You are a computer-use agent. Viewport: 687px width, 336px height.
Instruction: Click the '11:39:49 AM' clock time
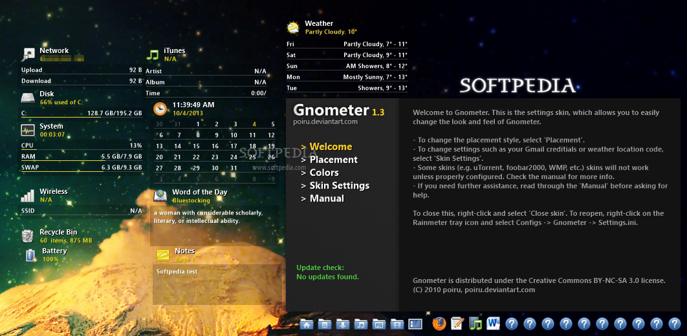(x=193, y=105)
